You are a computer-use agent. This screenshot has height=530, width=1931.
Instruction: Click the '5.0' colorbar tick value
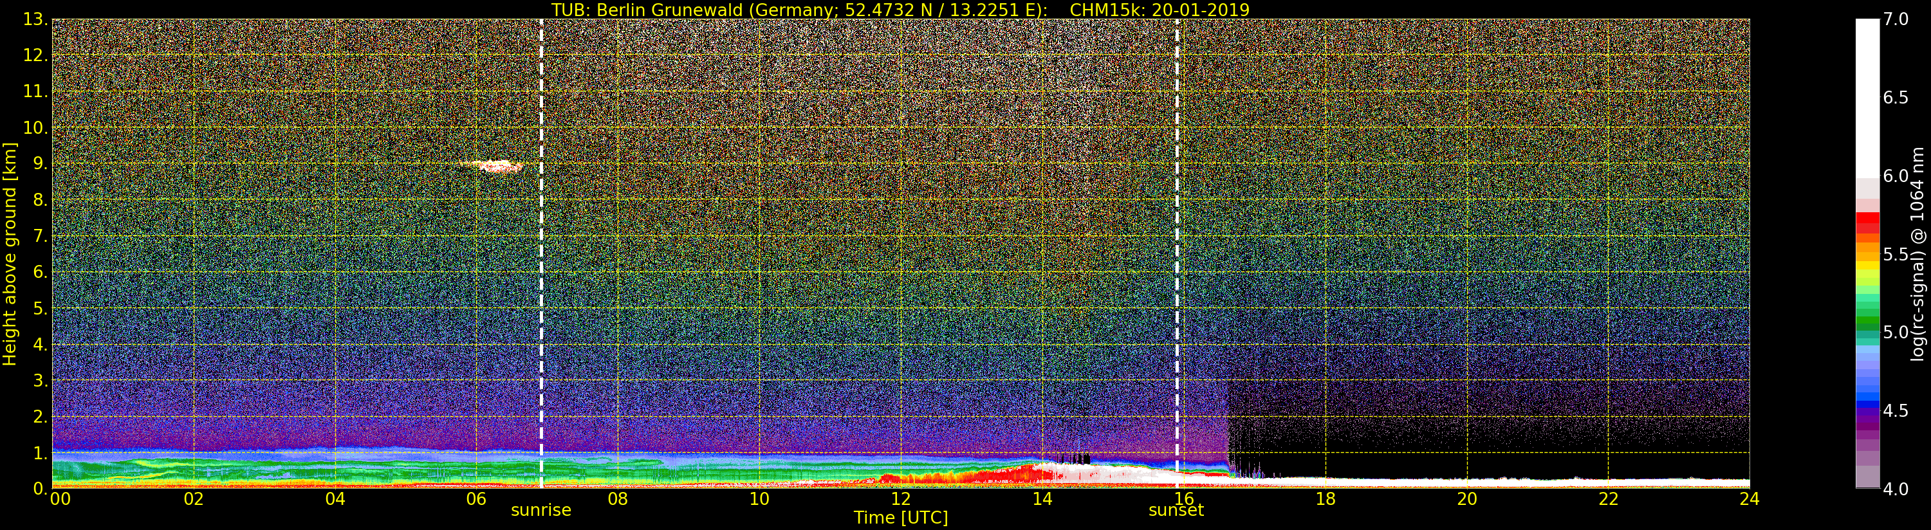(1896, 332)
